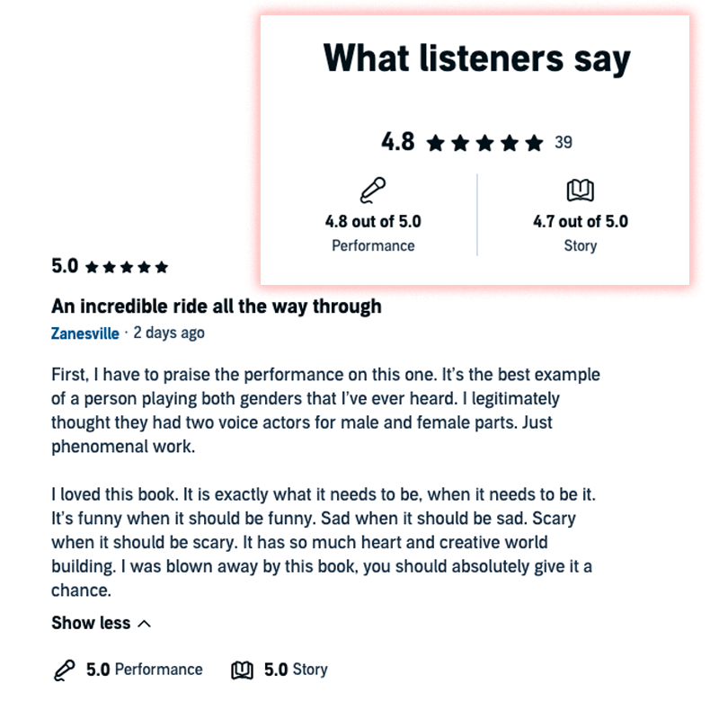Click the review's "5.0 Performance" score text
719x719 pixels.
pos(144,670)
